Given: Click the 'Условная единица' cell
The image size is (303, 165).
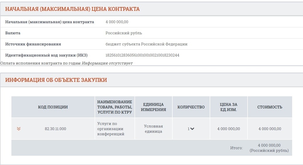Looking at the screenshot, I should [x=153, y=129].
